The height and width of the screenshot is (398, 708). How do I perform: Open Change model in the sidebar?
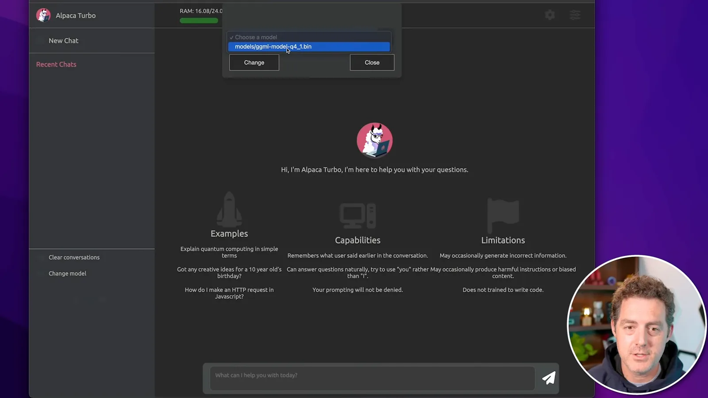(x=67, y=274)
